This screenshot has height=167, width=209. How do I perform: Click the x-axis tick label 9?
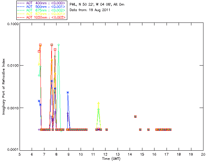69,154
